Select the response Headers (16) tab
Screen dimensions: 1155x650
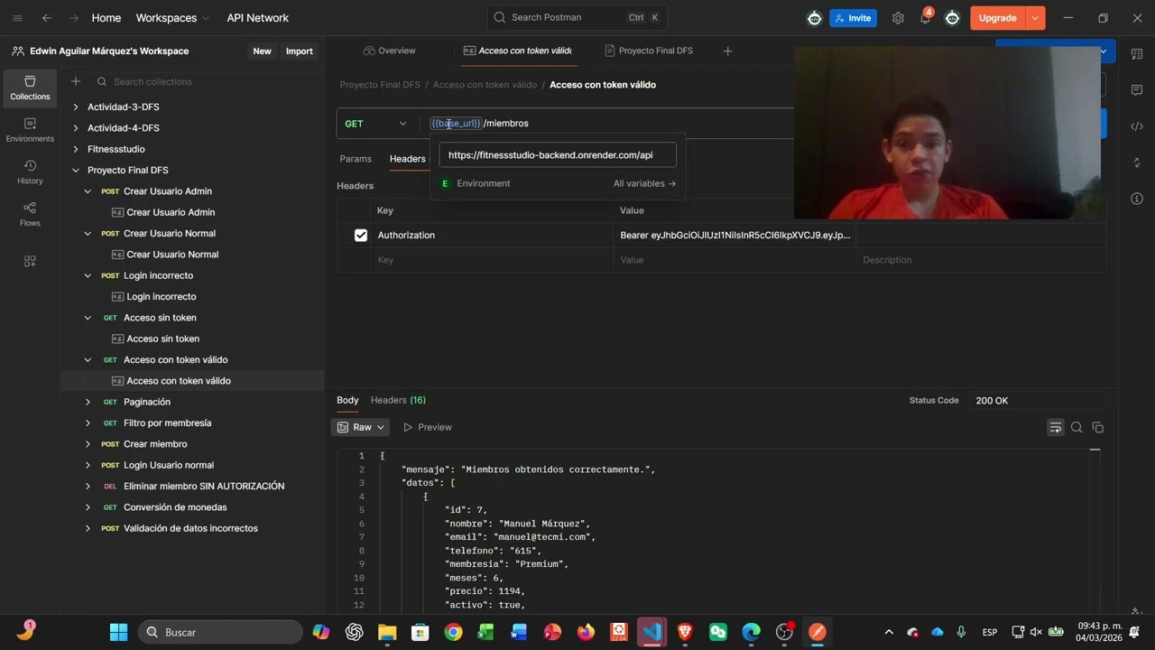398,400
